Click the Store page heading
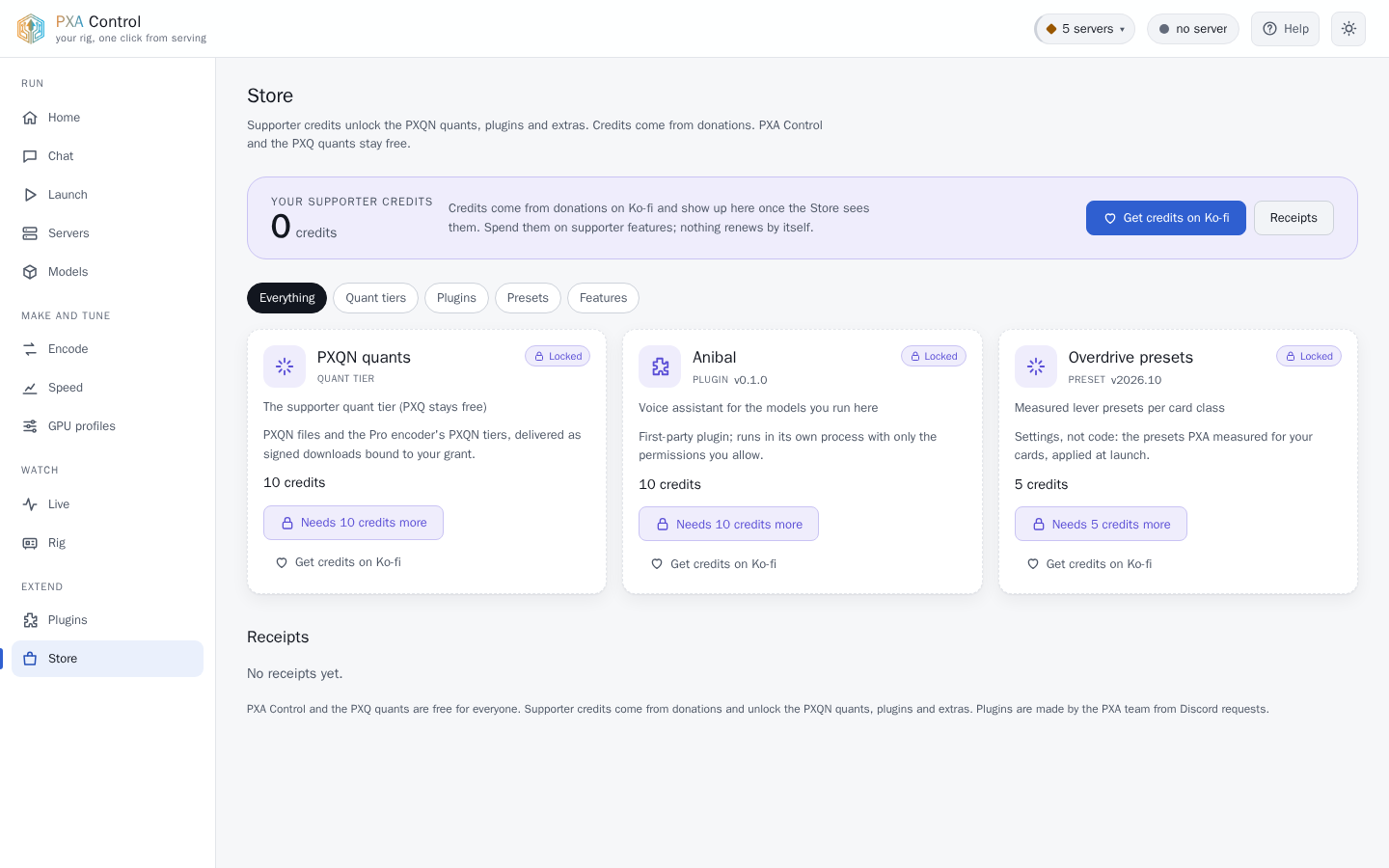This screenshot has height=868, width=1389. point(270,95)
